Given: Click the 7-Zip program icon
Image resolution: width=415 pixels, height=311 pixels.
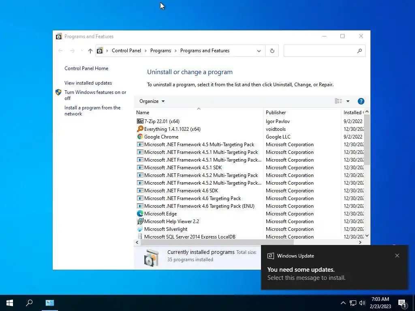Looking at the screenshot, I should point(140,121).
